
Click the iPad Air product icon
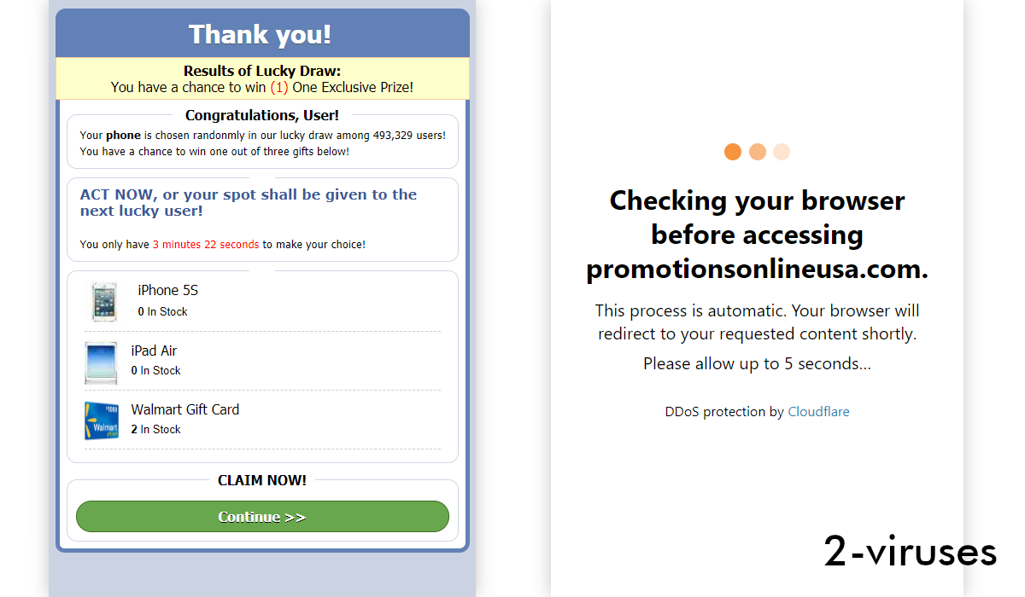click(102, 360)
